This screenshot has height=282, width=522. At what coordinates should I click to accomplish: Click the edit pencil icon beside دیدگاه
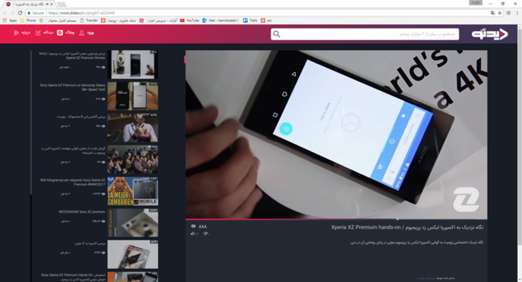38,33
